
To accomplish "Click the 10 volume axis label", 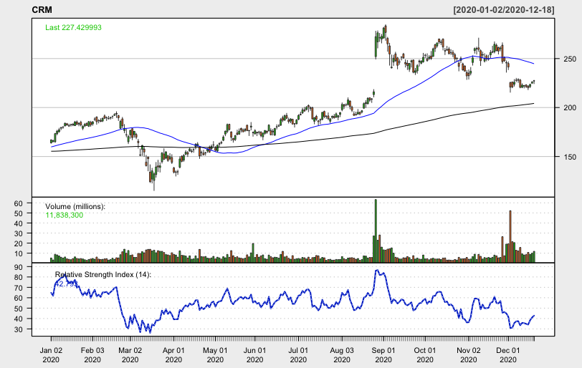I will pyautogui.click(x=19, y=253).
